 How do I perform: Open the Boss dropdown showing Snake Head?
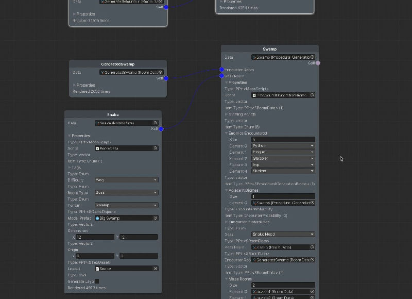(283, 234)
